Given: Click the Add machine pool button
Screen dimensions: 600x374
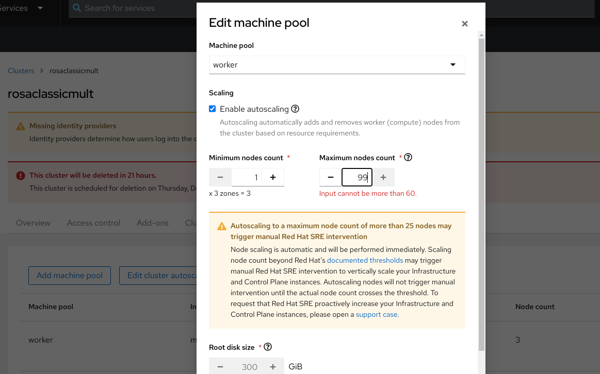Looking at the screenshot, I should (70, 276).
